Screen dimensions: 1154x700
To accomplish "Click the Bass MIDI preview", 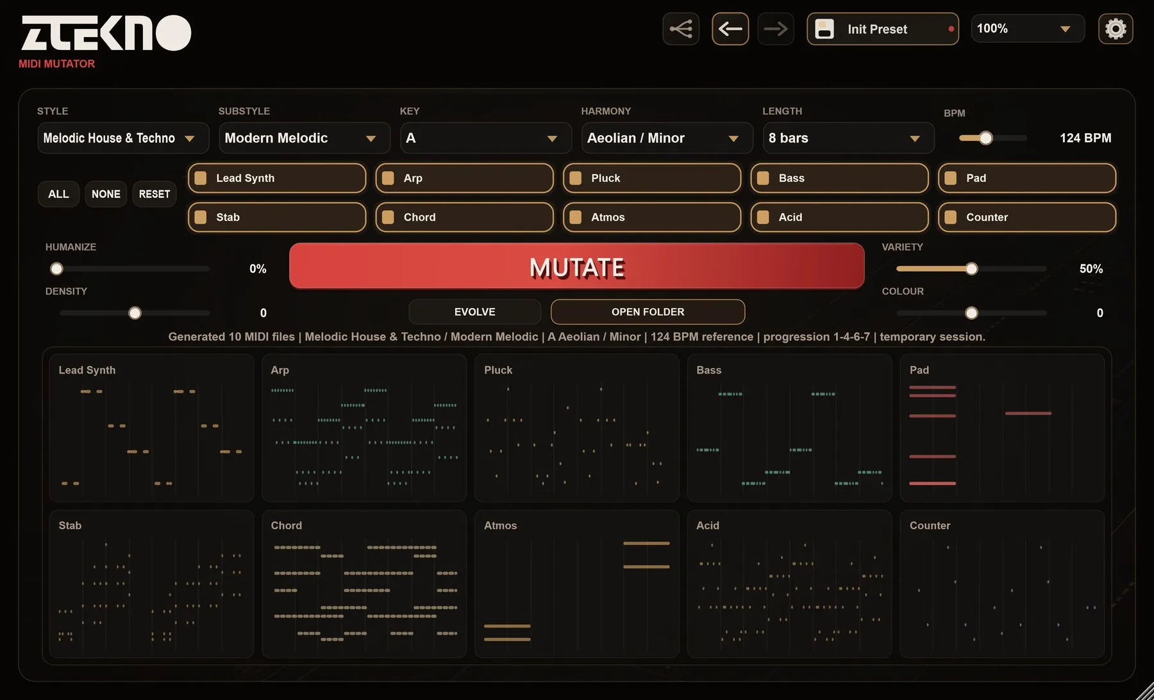I will (x=790, y=428).
